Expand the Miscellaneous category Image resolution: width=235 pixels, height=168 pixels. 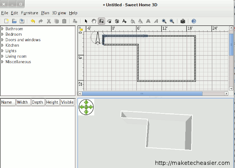[x=2, y=62]
